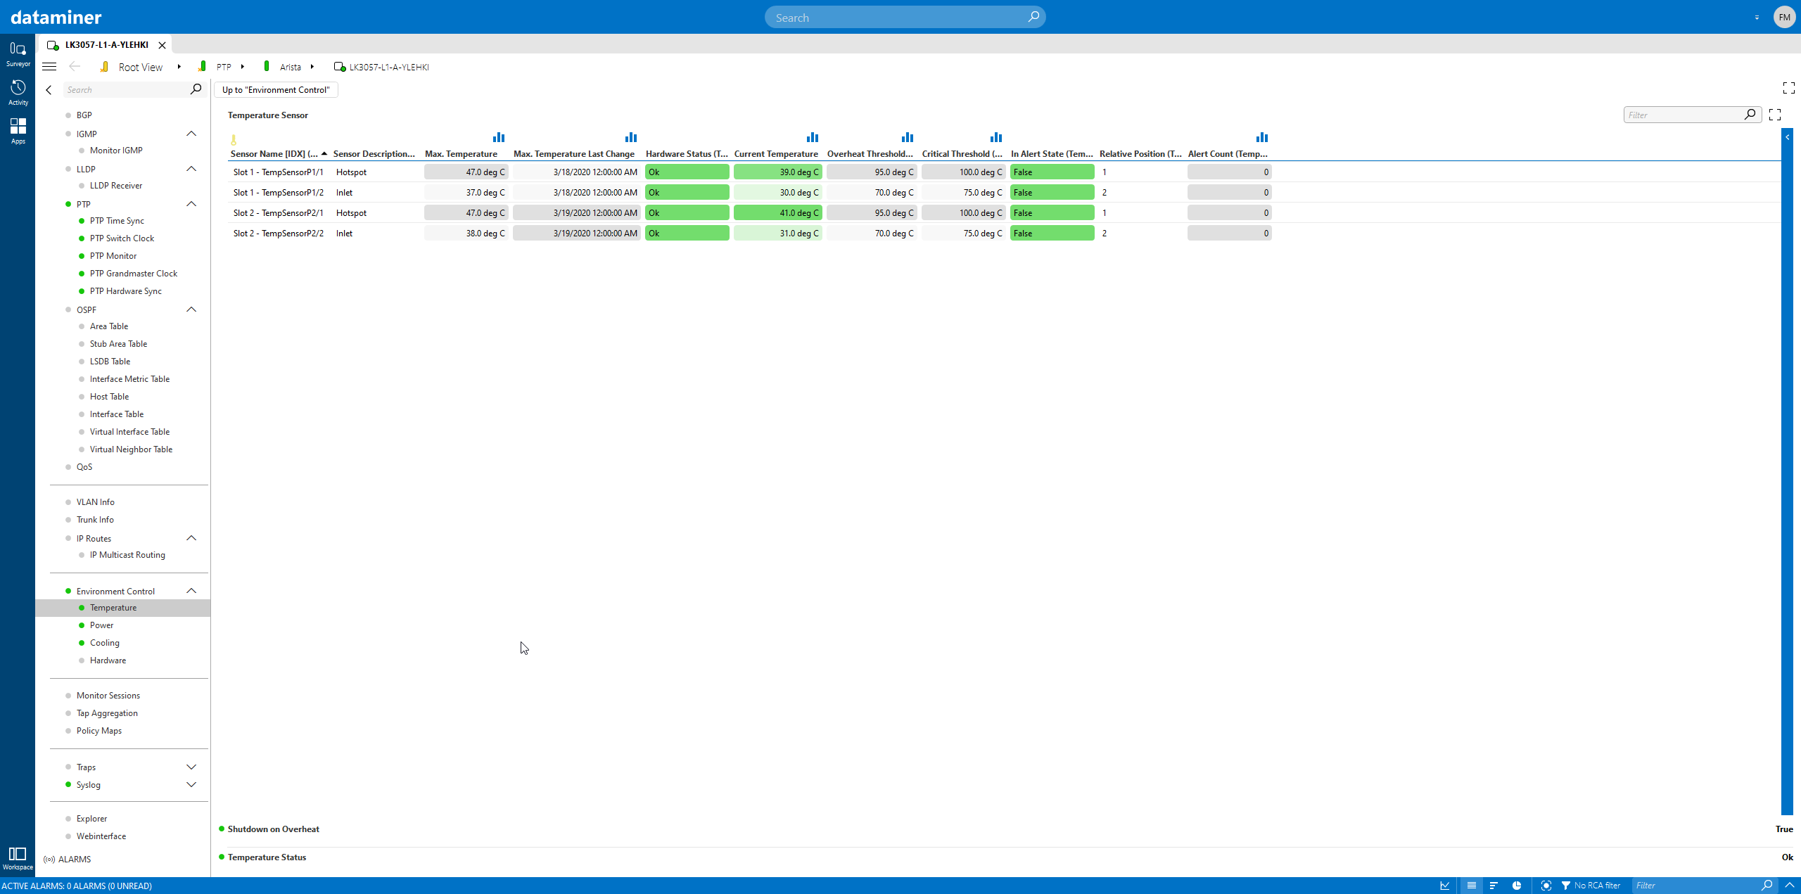Close the LK3057-L1-A-YLEHKI tab
1801x894 pixels.
pyautogui.click(x=163, y=45)
